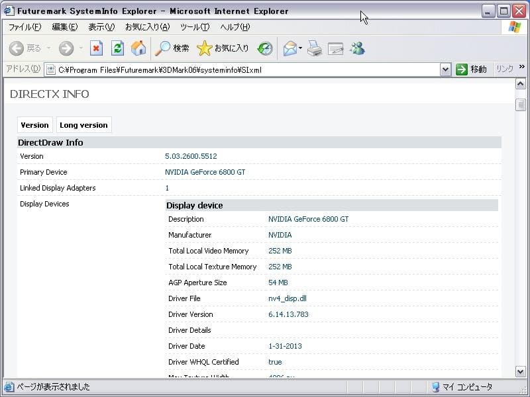The image size is (530, 397).
Task: Expand the Links (リンク) toolbar chevron
Action: click(x=522, y=67)
